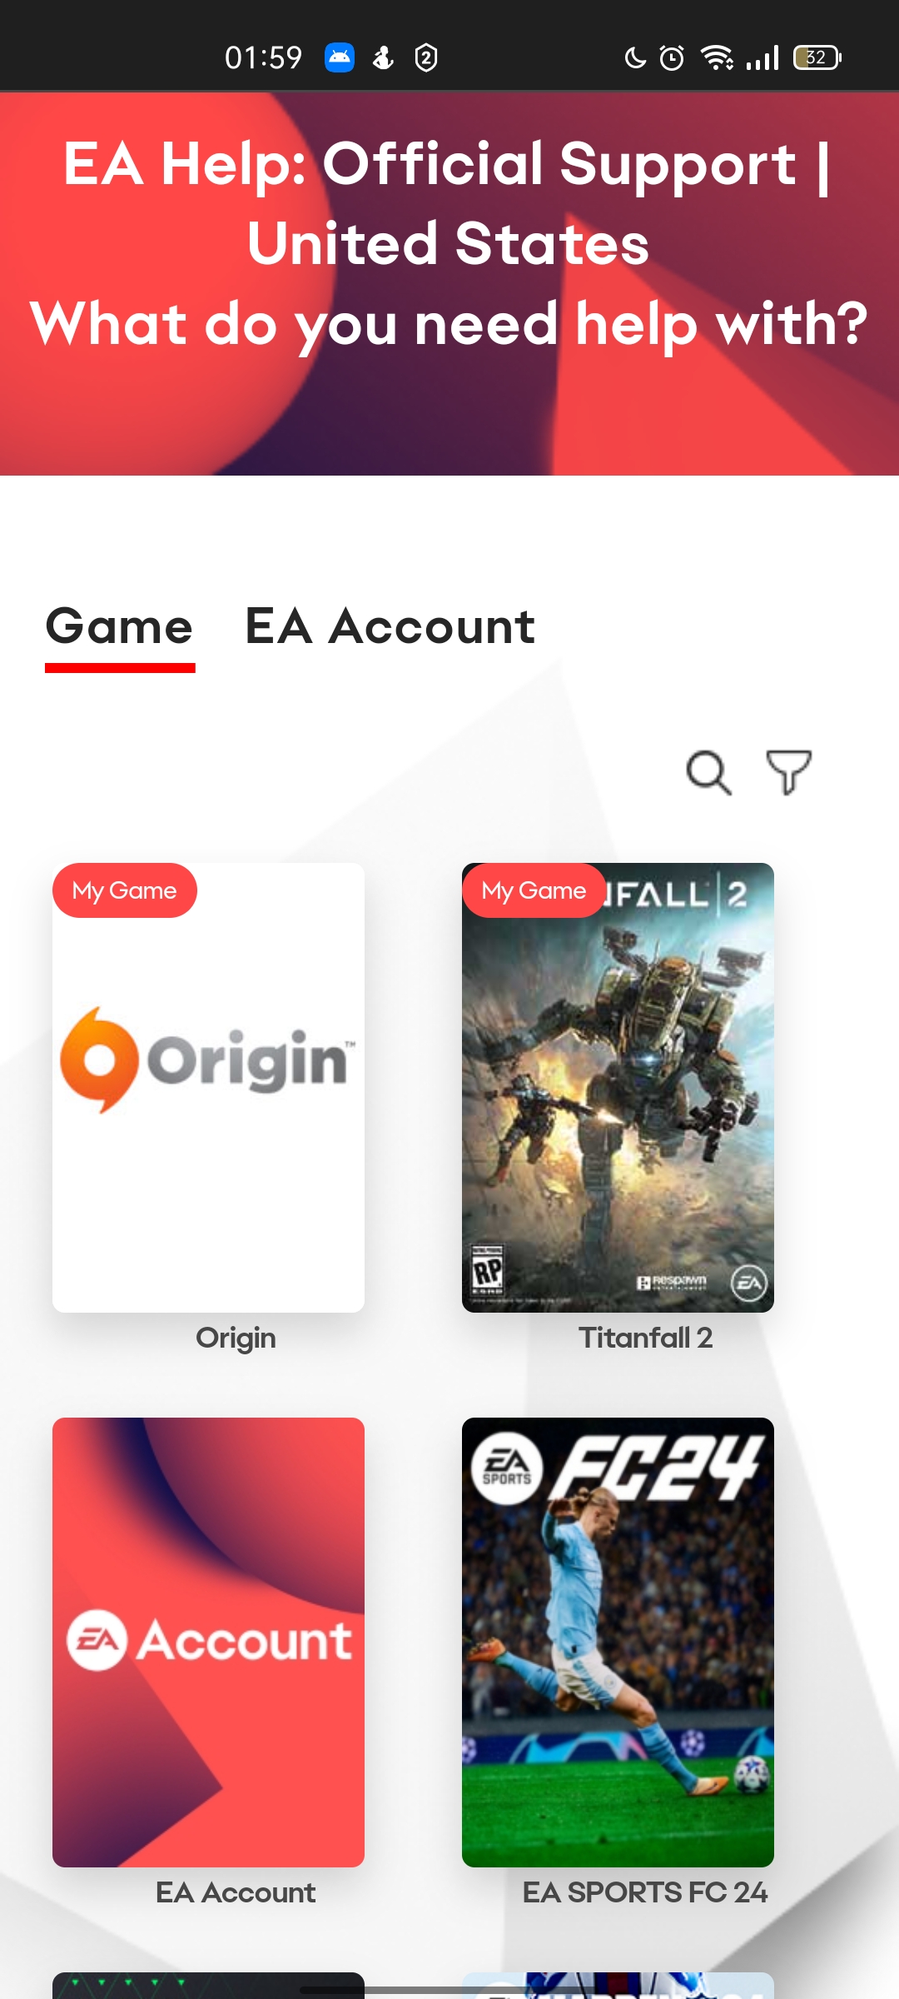Select the Game tab

coord(120,626)
